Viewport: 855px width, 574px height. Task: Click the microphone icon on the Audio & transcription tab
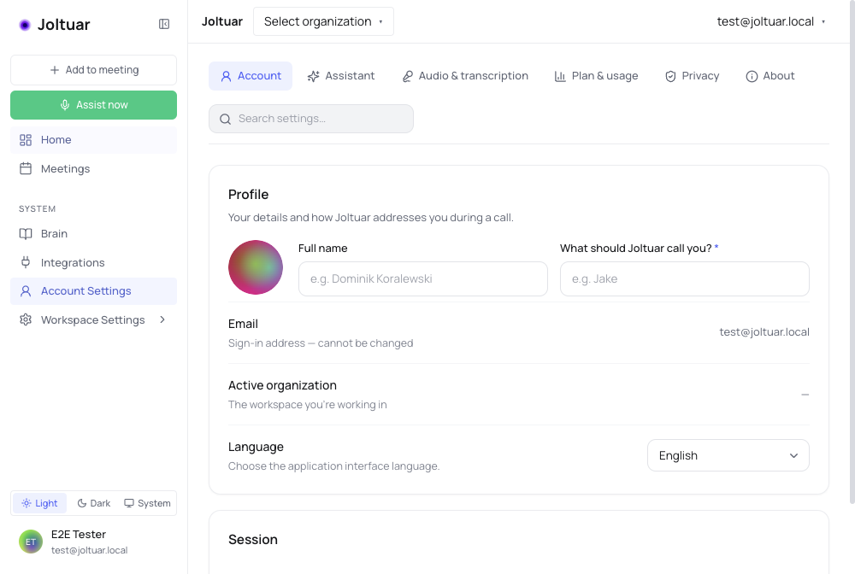pos(407,76)
